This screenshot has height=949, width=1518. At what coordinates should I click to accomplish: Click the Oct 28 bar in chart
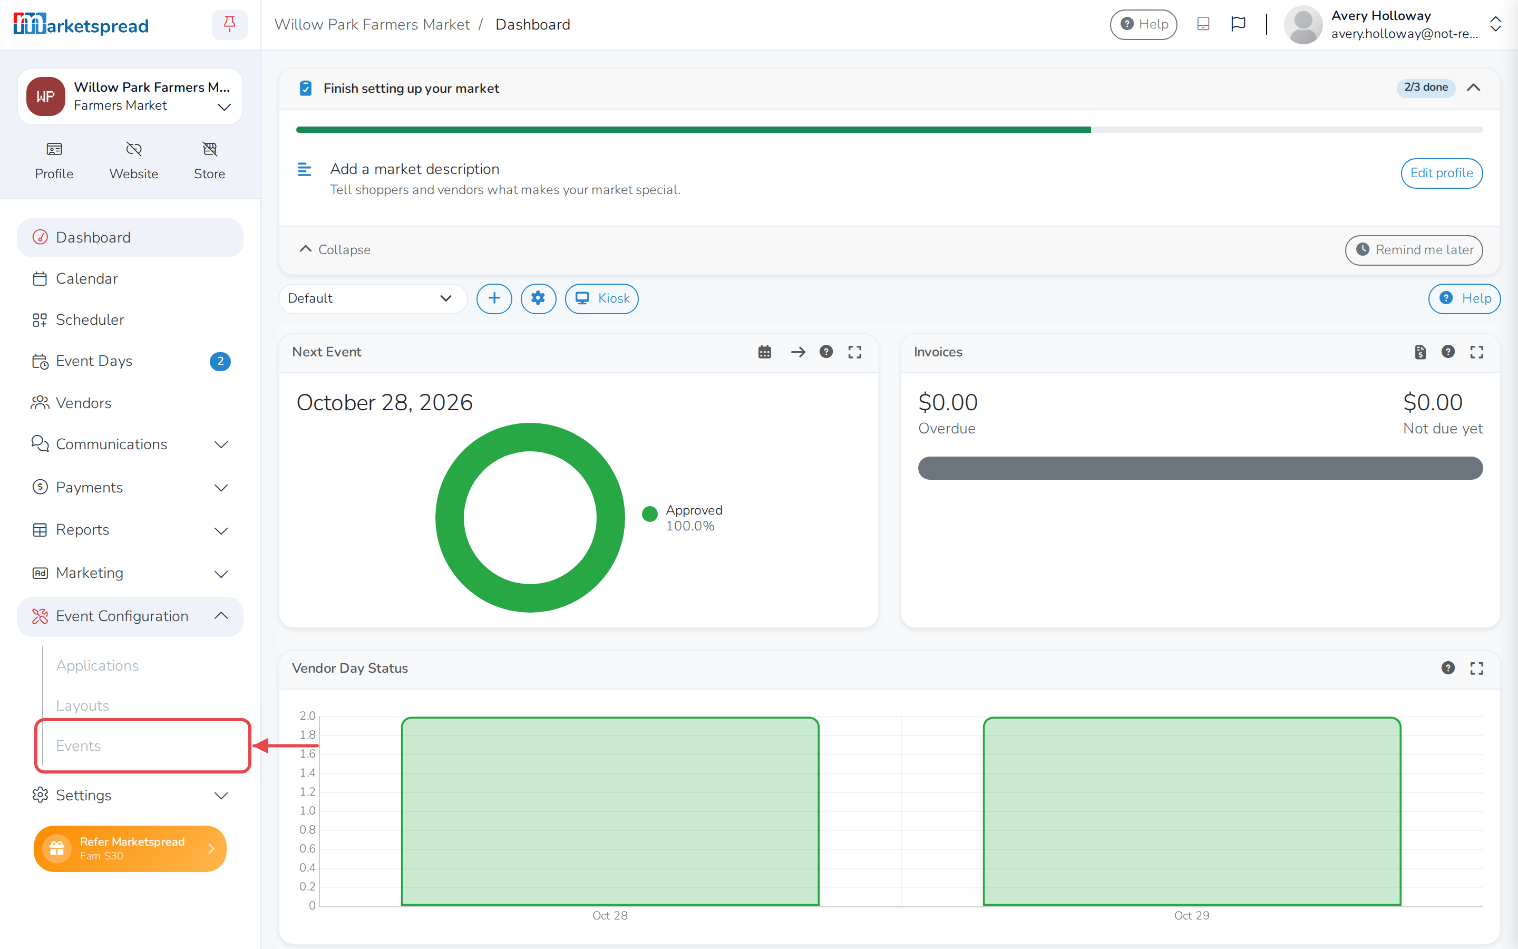[610, 811]
